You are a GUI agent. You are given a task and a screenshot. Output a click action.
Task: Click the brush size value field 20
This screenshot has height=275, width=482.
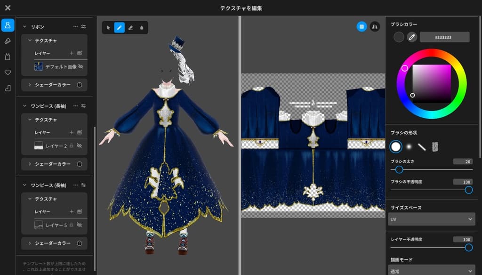point(463,162)
